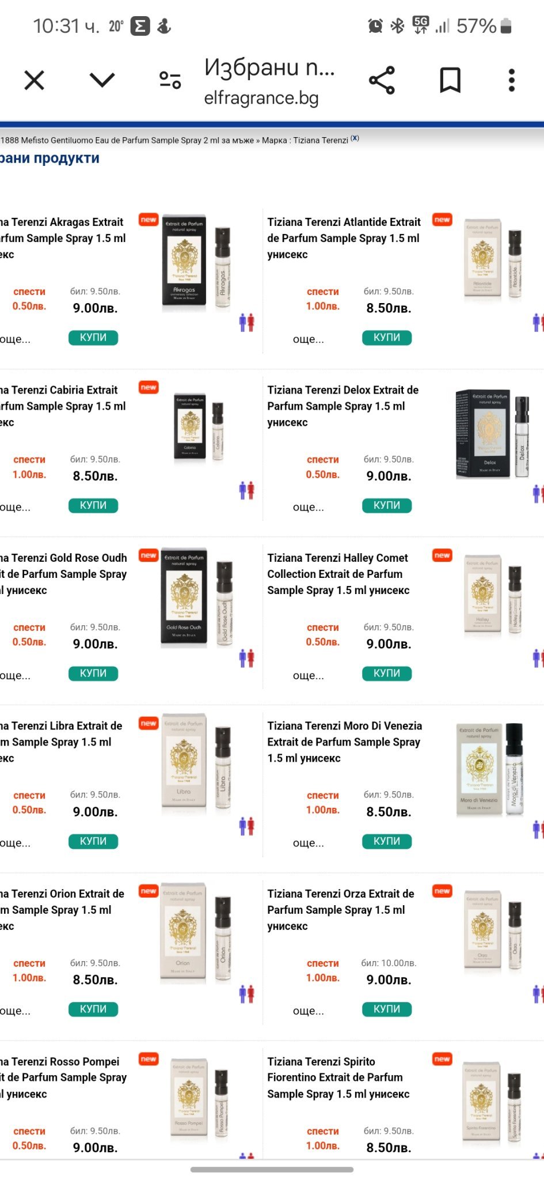This screenshot has width=544, height=1180.
Task: Tap unisex icon on Cabiria product
Action: pyautogui.click(x=246, y=491)
